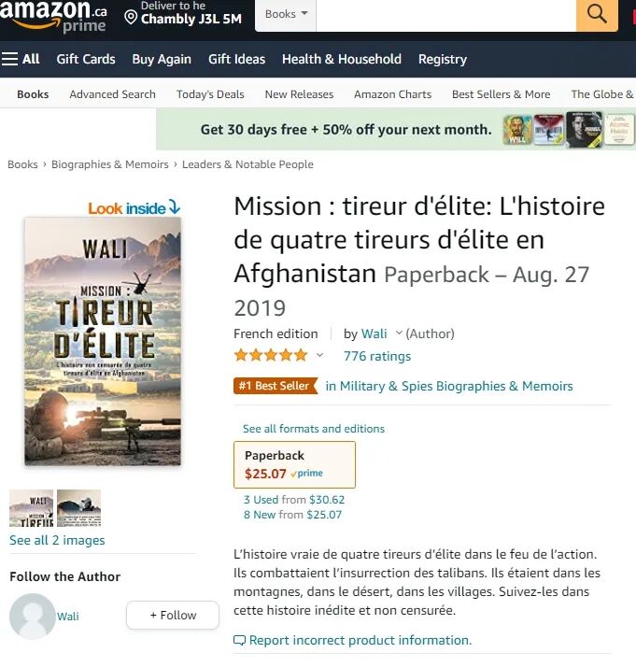
Task: Click the + Follow button
Action: pos(173,615)
